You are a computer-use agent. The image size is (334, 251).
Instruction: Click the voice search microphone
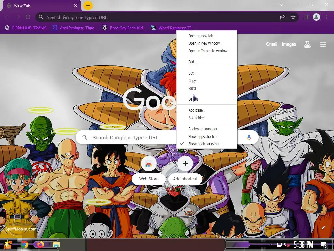coord(249,138)
